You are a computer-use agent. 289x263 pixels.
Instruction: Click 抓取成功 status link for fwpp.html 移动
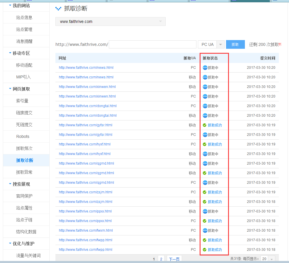[x=215, y=240]
